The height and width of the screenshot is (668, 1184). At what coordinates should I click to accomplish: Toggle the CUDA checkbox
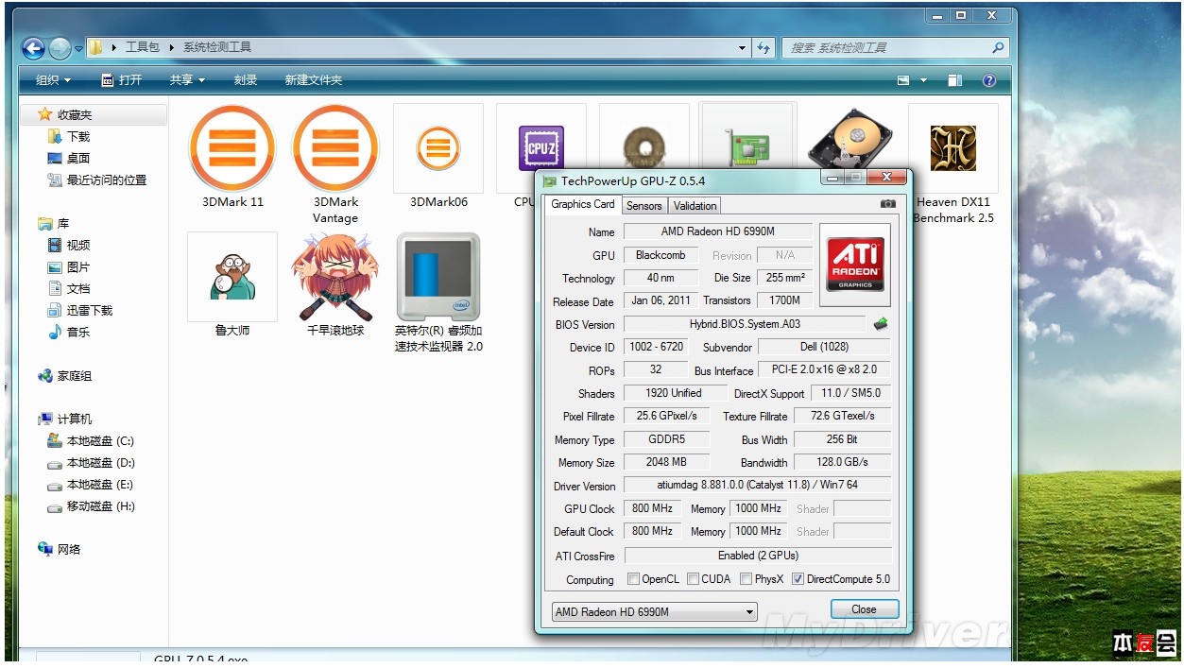[693, 579]
